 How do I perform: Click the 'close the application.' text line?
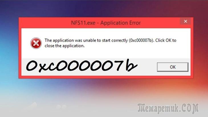[64, 46]
